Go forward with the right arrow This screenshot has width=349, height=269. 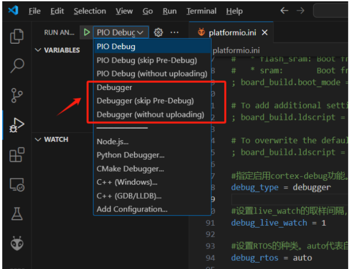300,10
